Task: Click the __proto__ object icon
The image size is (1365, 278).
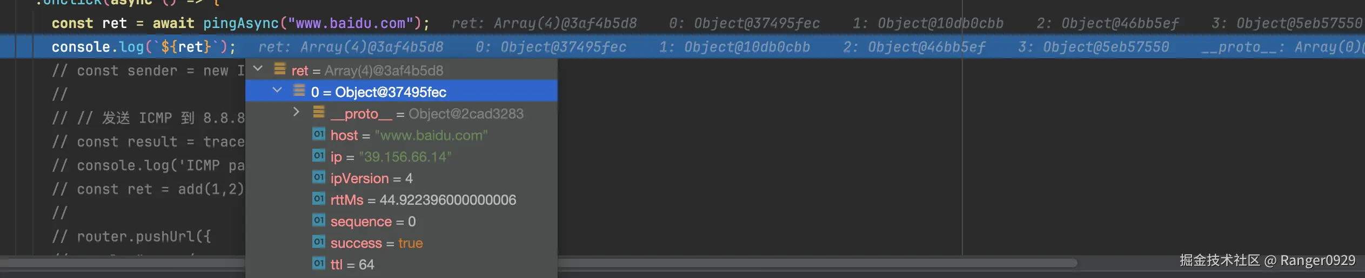Action: [x=319, y=112]
